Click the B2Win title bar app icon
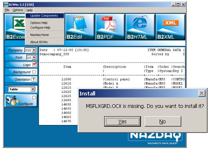The width and height of the screenshot is (208, 150). pos(6,5)
